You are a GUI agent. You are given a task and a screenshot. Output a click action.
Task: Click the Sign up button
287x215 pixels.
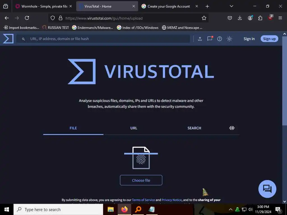click(x=269, y=39)
